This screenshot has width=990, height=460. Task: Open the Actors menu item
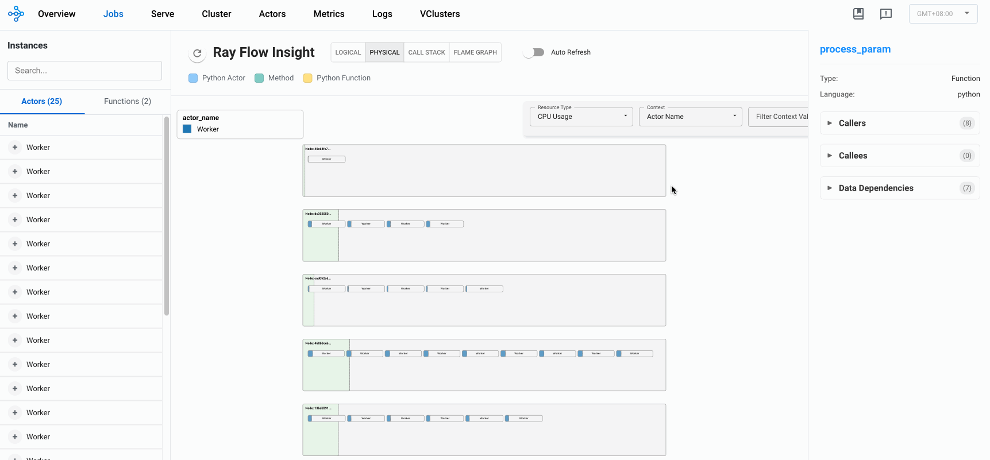[272, 14]
